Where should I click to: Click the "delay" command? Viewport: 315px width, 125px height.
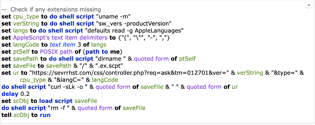point(10,94)
